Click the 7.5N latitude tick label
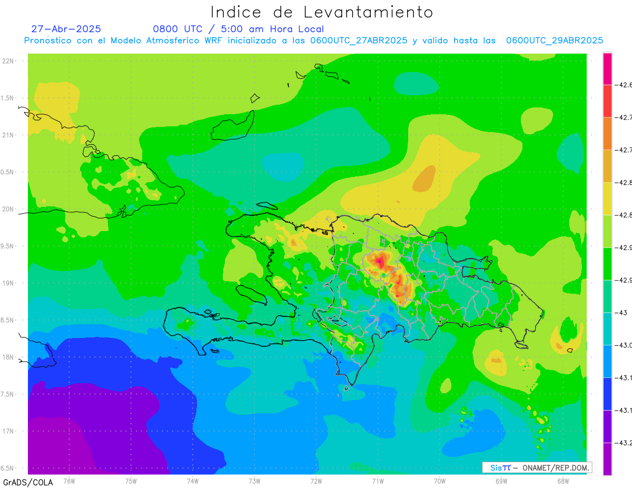 tap(8, 394)
